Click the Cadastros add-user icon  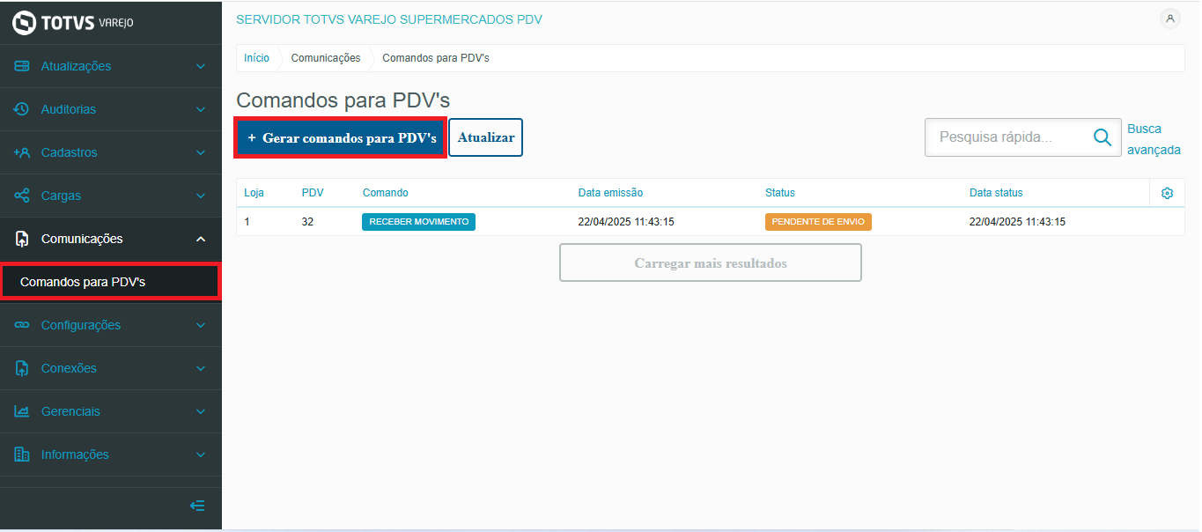22,152
